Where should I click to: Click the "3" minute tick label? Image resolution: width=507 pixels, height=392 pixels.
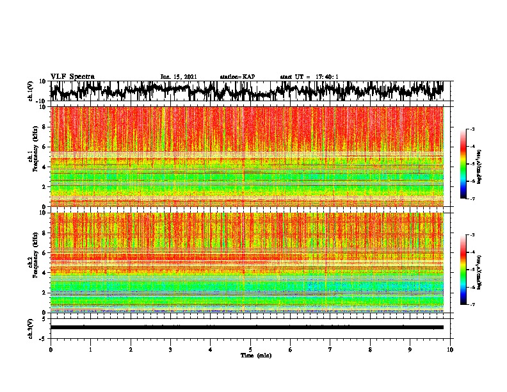(170, 350)
